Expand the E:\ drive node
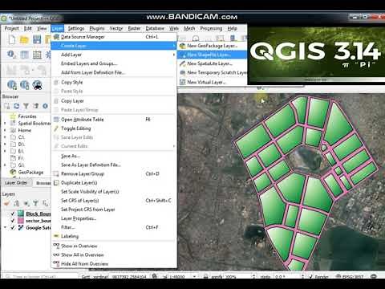 coord(5,151)
